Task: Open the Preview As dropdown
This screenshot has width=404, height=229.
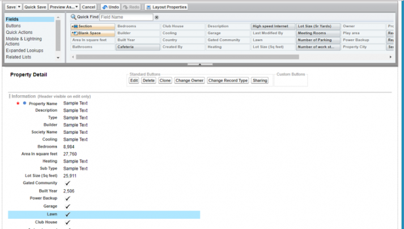Action: [76, 7]
